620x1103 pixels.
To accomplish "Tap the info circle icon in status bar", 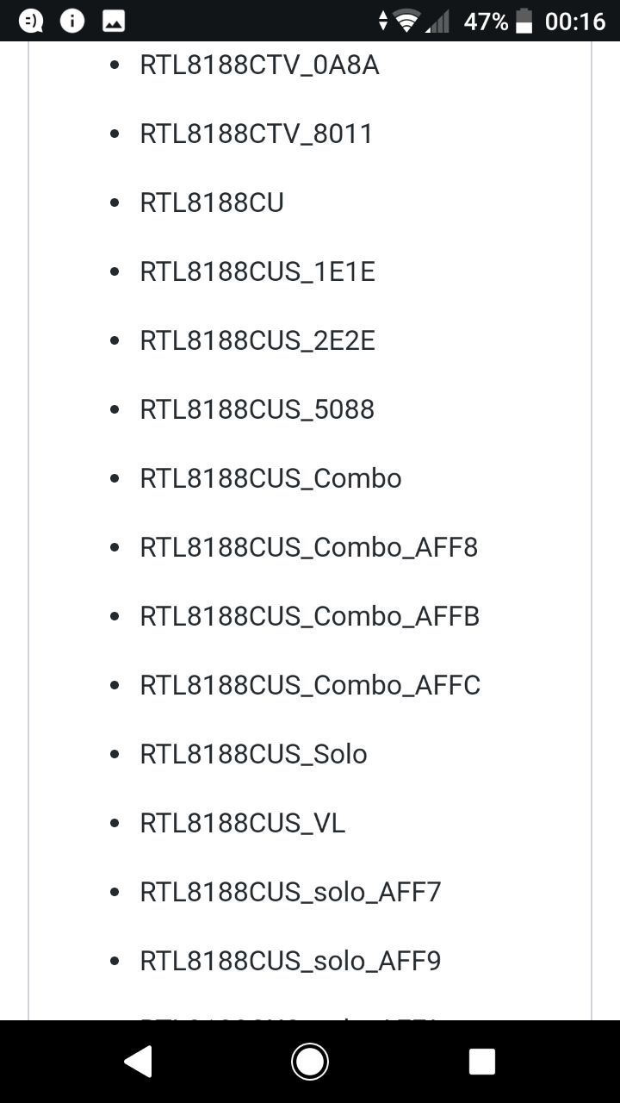I will [x=72, y=22].
